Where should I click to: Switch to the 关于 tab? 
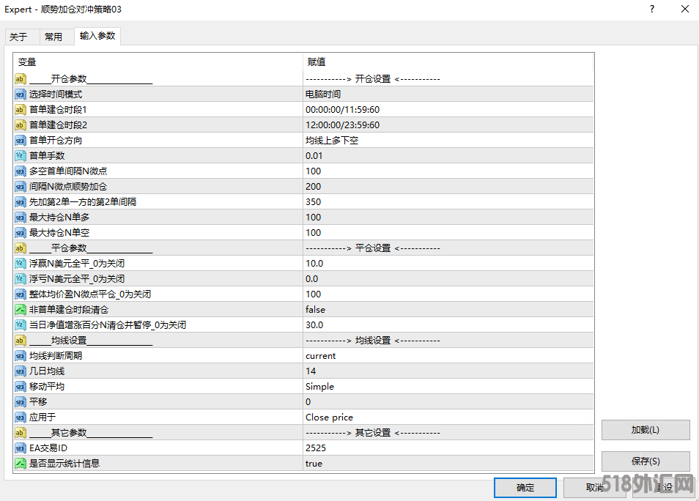tap(18, 37)
